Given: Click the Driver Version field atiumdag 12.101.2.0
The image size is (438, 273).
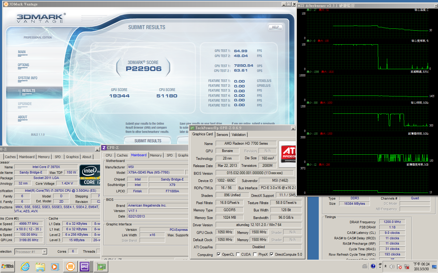Looking at the screenshot, I should 259,225.
